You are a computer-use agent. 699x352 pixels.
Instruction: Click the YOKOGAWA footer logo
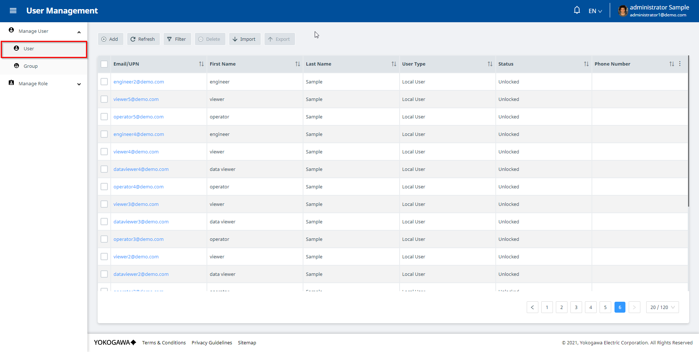[115, 343]
